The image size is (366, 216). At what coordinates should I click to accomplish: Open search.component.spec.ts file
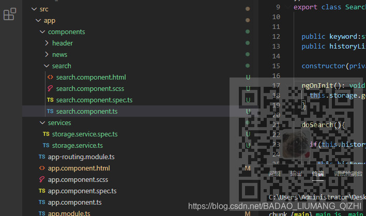(x=94, y=100)
